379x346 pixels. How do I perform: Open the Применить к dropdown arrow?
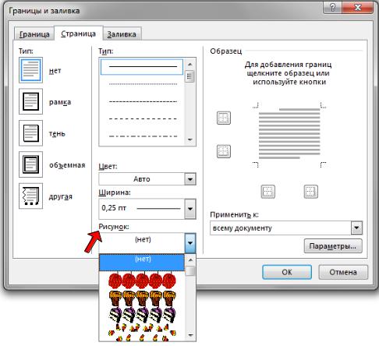point(356,228)
